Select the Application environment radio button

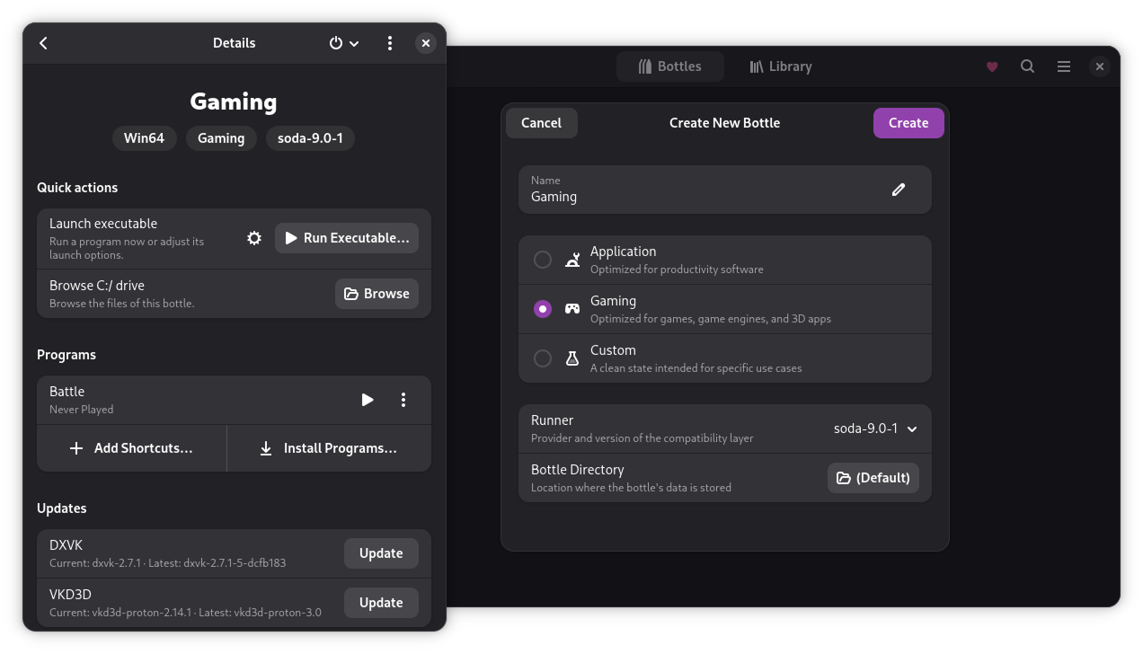[543, 260]
